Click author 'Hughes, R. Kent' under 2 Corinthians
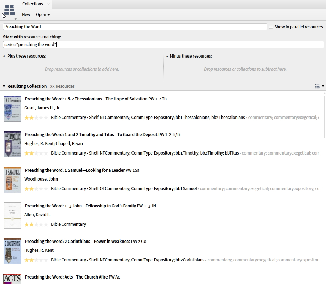Viewport: 326px width, 284px height. pos(39,250)
